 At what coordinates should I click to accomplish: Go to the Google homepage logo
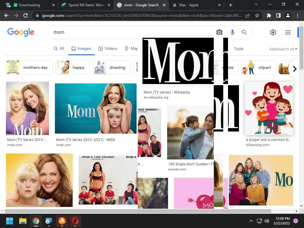(x=21, y=32)
